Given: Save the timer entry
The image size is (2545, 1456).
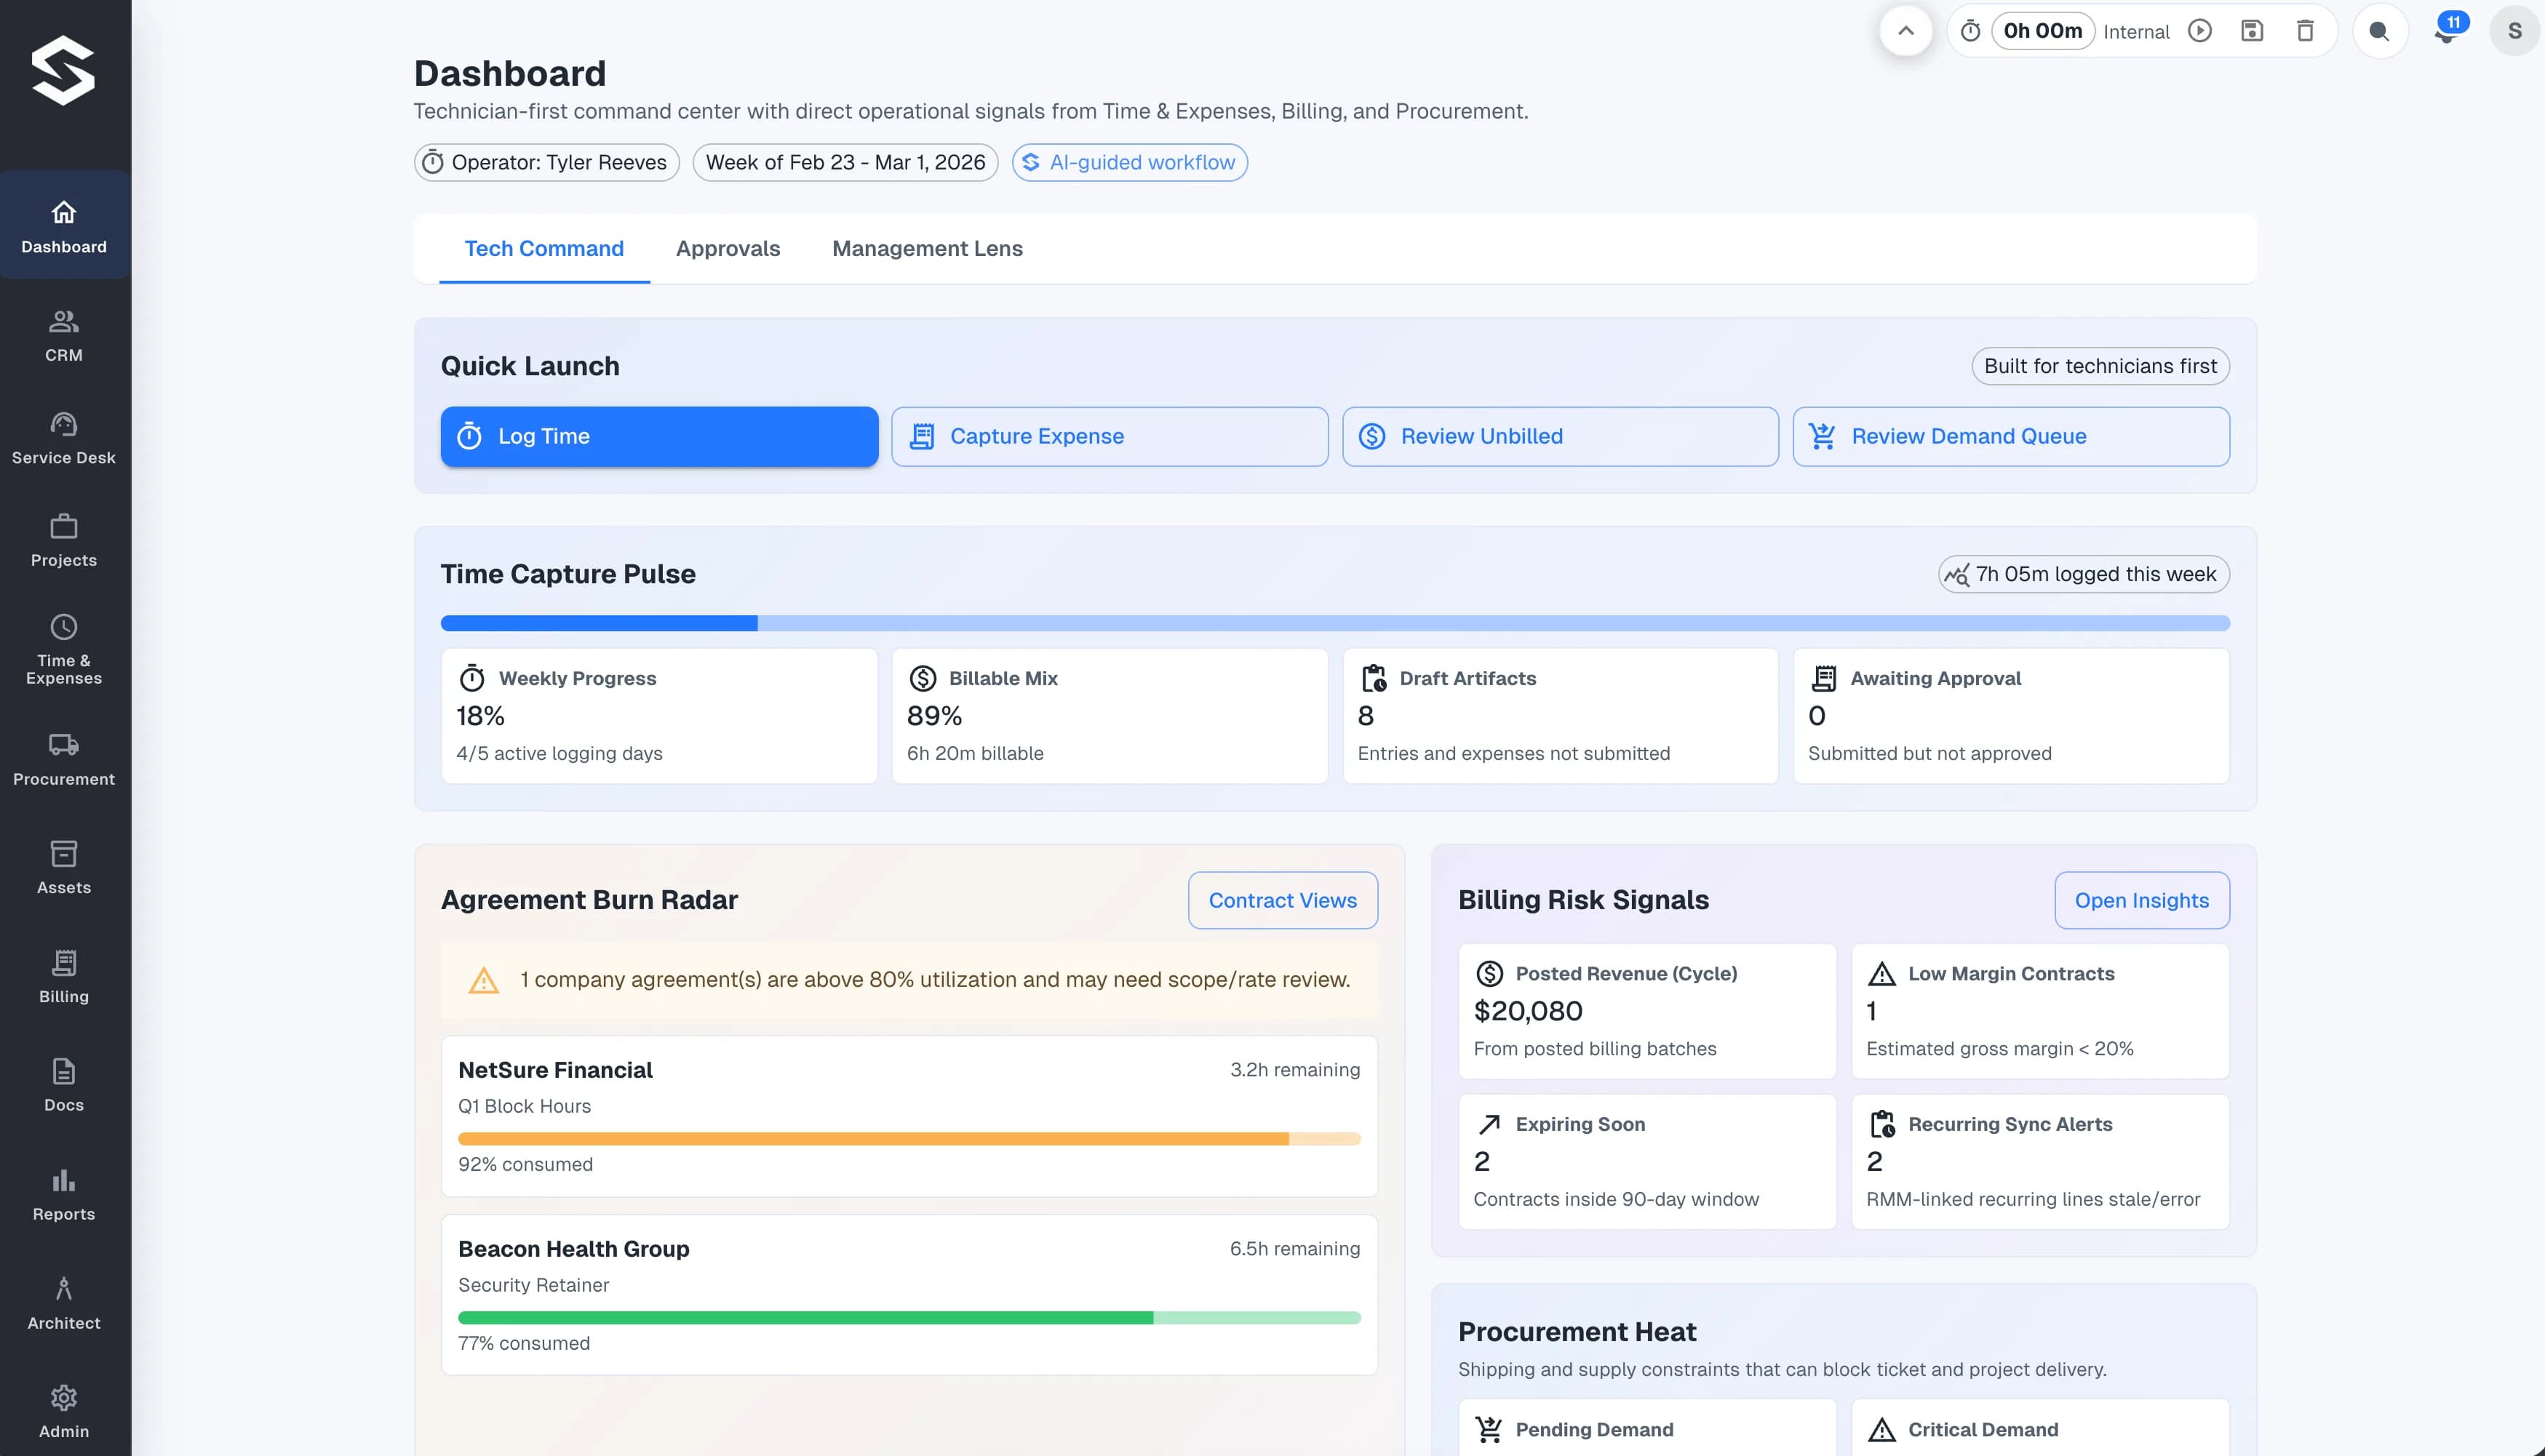Looking at the screenshot, I should (x=2252, y=31).
